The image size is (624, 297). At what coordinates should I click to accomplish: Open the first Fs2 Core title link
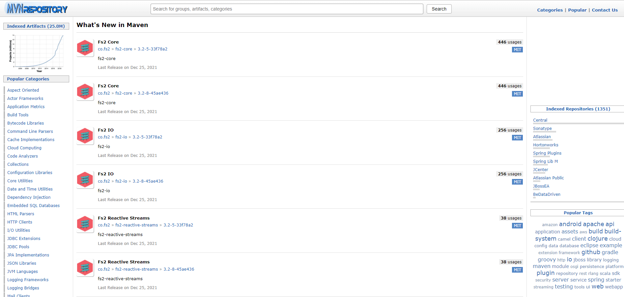pos(108,42)
